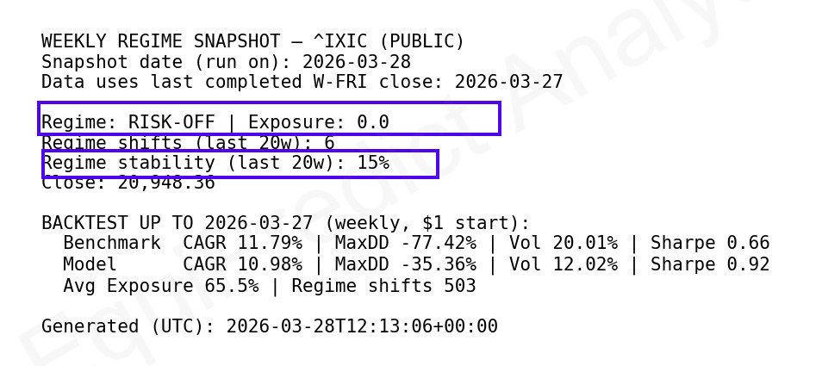This screenshot has width=822, height=366.
Task: Click the W-FRI close date 2026-03-27
Action: point(508,82)
